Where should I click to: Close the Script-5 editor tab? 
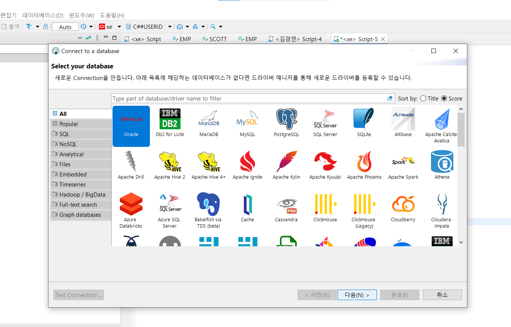point(383,39)
